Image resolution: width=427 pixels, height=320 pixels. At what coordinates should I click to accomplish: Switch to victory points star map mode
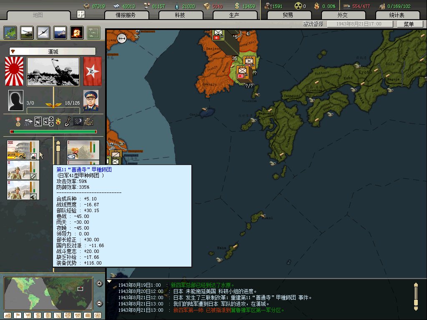tap(98, 315)
